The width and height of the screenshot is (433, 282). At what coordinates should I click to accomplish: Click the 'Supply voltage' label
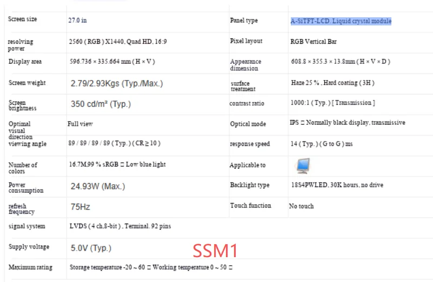click(x=29, y=247)
